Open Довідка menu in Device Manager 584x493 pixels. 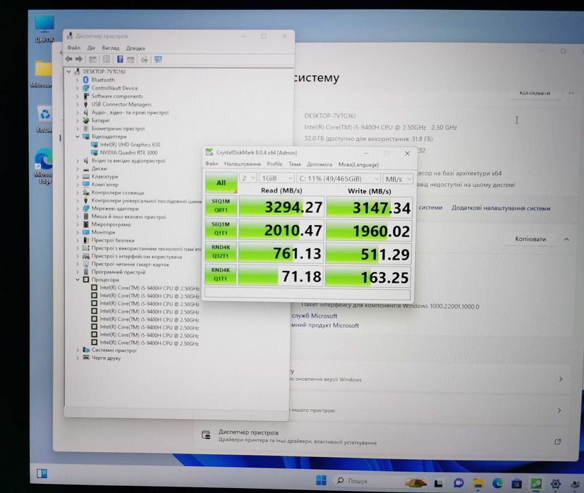[135, 48]
